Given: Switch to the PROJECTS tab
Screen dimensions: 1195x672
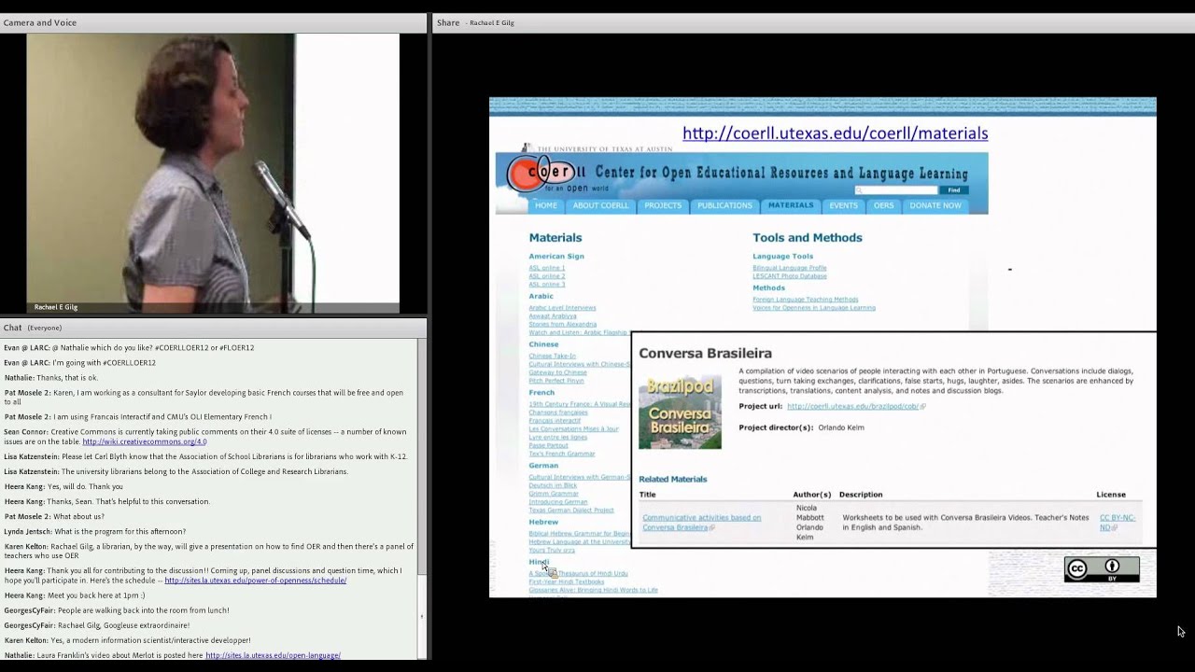Looking at the screenshot, I should point(663,205).
